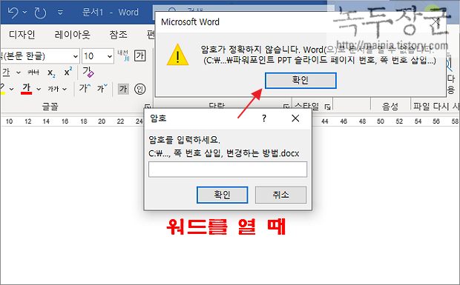Screen dimensions: 460x285
Task: Apply red font color 가 button
Action: [x=27, y=88]
